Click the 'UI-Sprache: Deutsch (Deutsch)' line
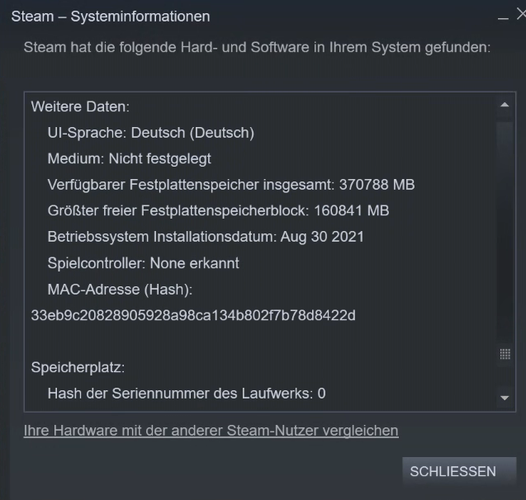This screenshot has width=526, height=500. 150,133
